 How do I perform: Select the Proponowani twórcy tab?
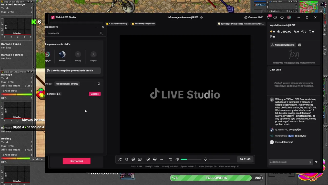tap(67, 84)
